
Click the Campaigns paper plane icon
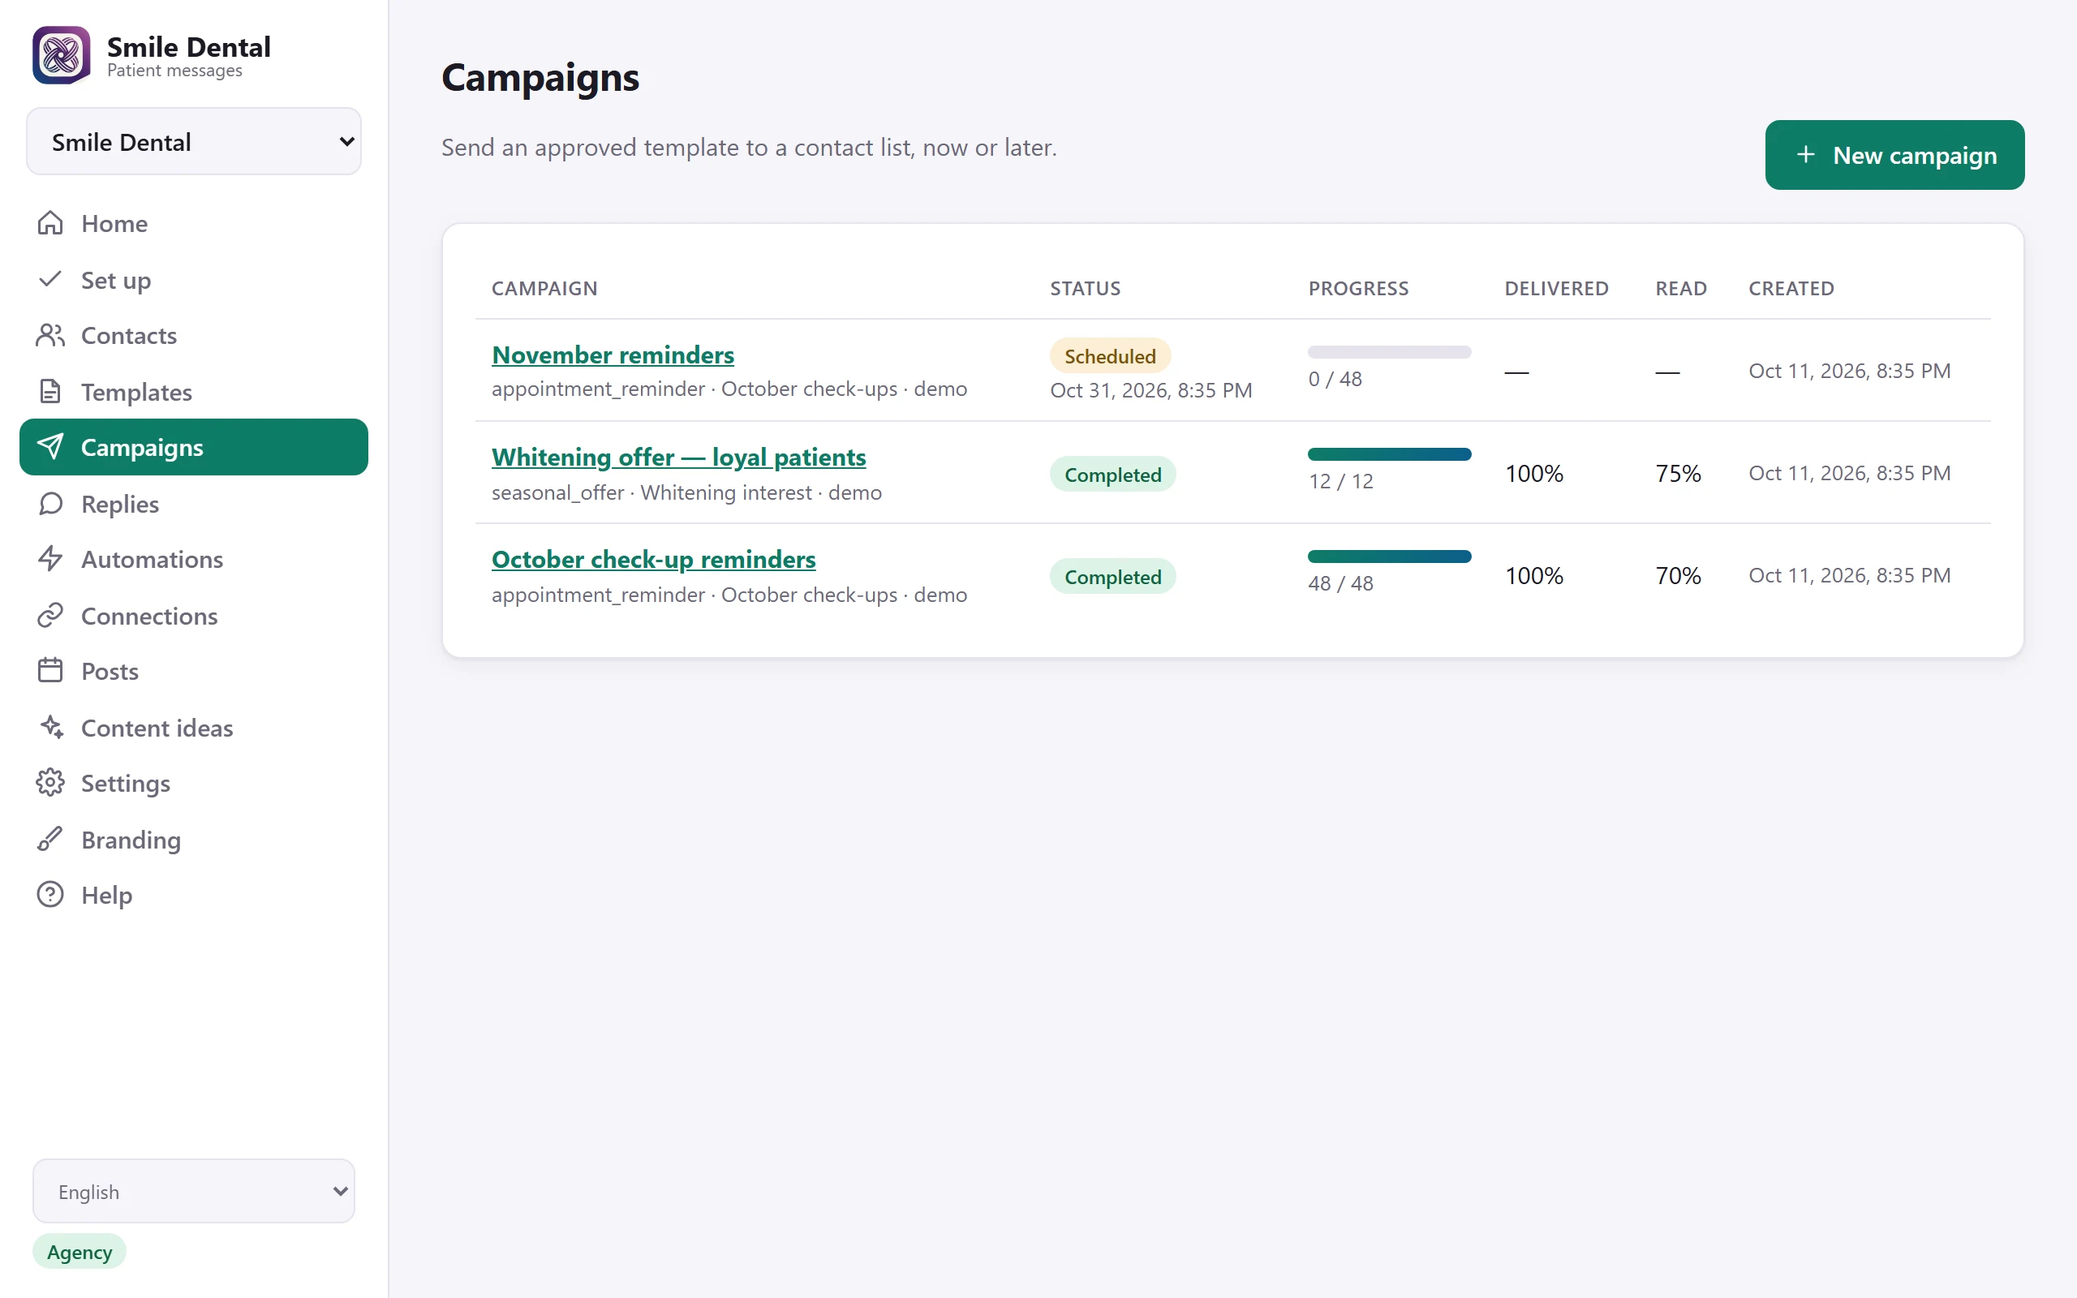coord(50,447)
